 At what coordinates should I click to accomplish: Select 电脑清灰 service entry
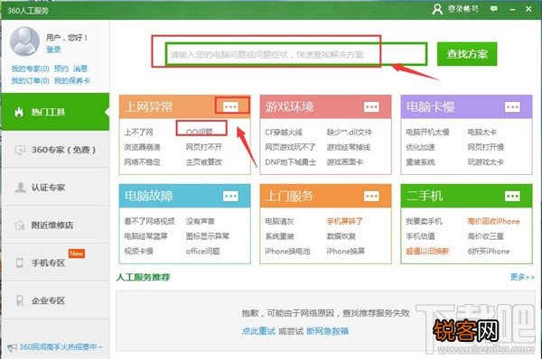point(279,221)
